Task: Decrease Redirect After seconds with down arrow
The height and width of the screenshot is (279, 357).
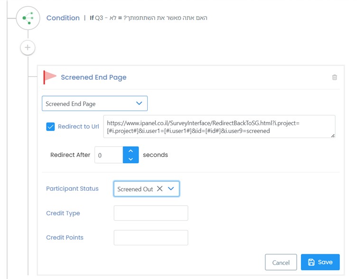Action: pyautogui.click(x=131, y=159)
